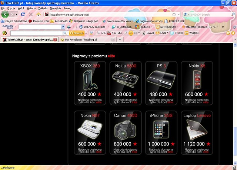Viewport: 237px width, 170px height.
Task: Expand the history dropdown beside forward arrow
Action: (x=16, y=14)
